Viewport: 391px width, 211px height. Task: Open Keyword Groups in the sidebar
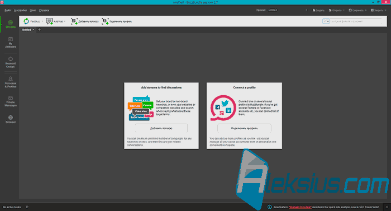11,62
